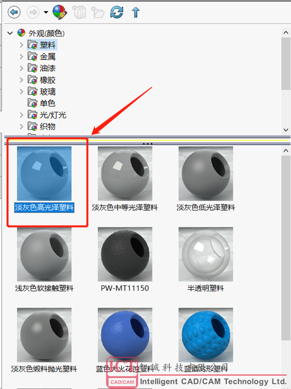Expand the 玻璃 folder chevron
291x389 pixels.
pos(22,92)
